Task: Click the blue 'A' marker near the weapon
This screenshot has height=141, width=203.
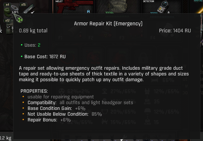Action: (x=88, y=11)
